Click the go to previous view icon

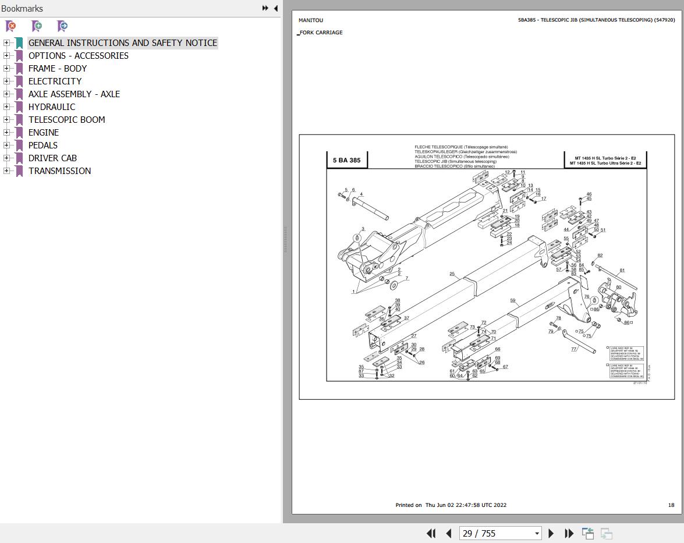(588, 534)
